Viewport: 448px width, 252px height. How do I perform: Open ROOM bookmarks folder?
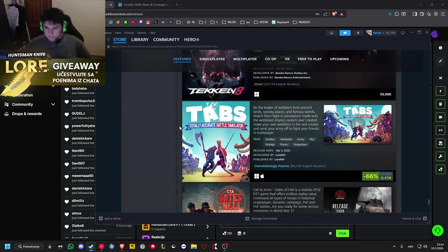(261, 22)
